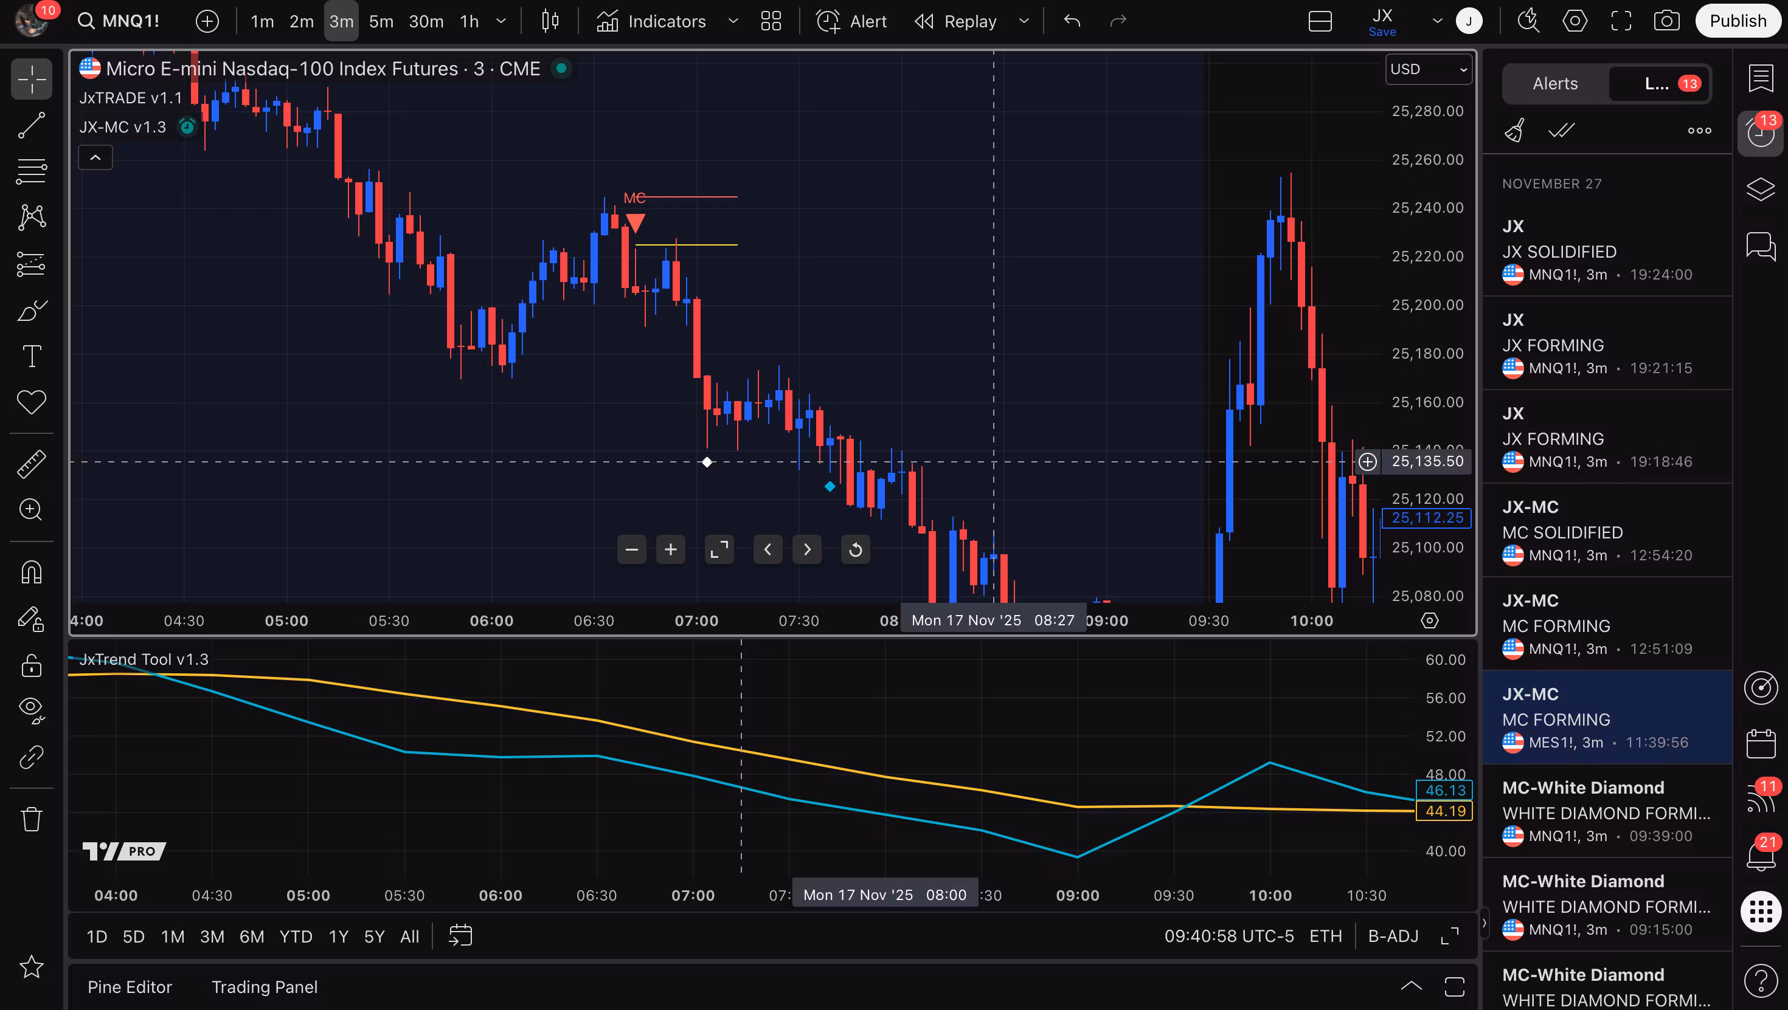Image resolution: width=1788 pixels, height=1010 pixels.
Task: Click the chart type candles icon
Action: 550,21
